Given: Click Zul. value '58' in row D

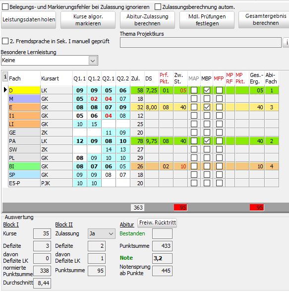Looking at the screenshot, I should click(137, 90).
